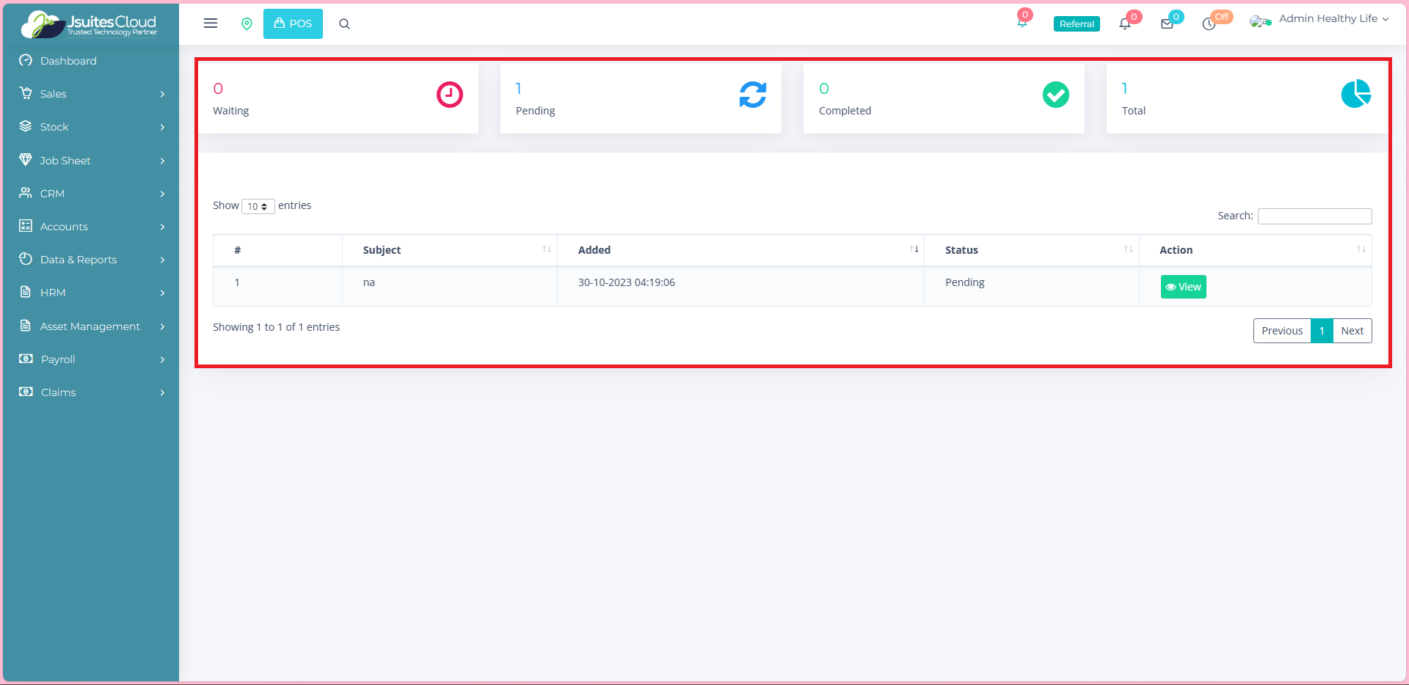Screen dimensions: 1409x685
Task: Click the green View button
Action: click(1183, 287)
